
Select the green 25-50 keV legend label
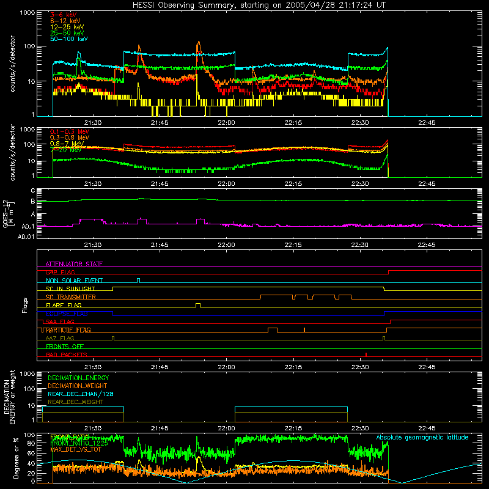tap(67, 33)
